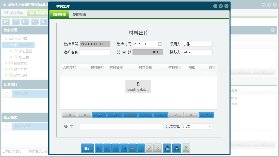The width and height of the screenshot is (279, 157).
Task: Click the print icon in bottom toolbar
Action: [x=167, y=148]
